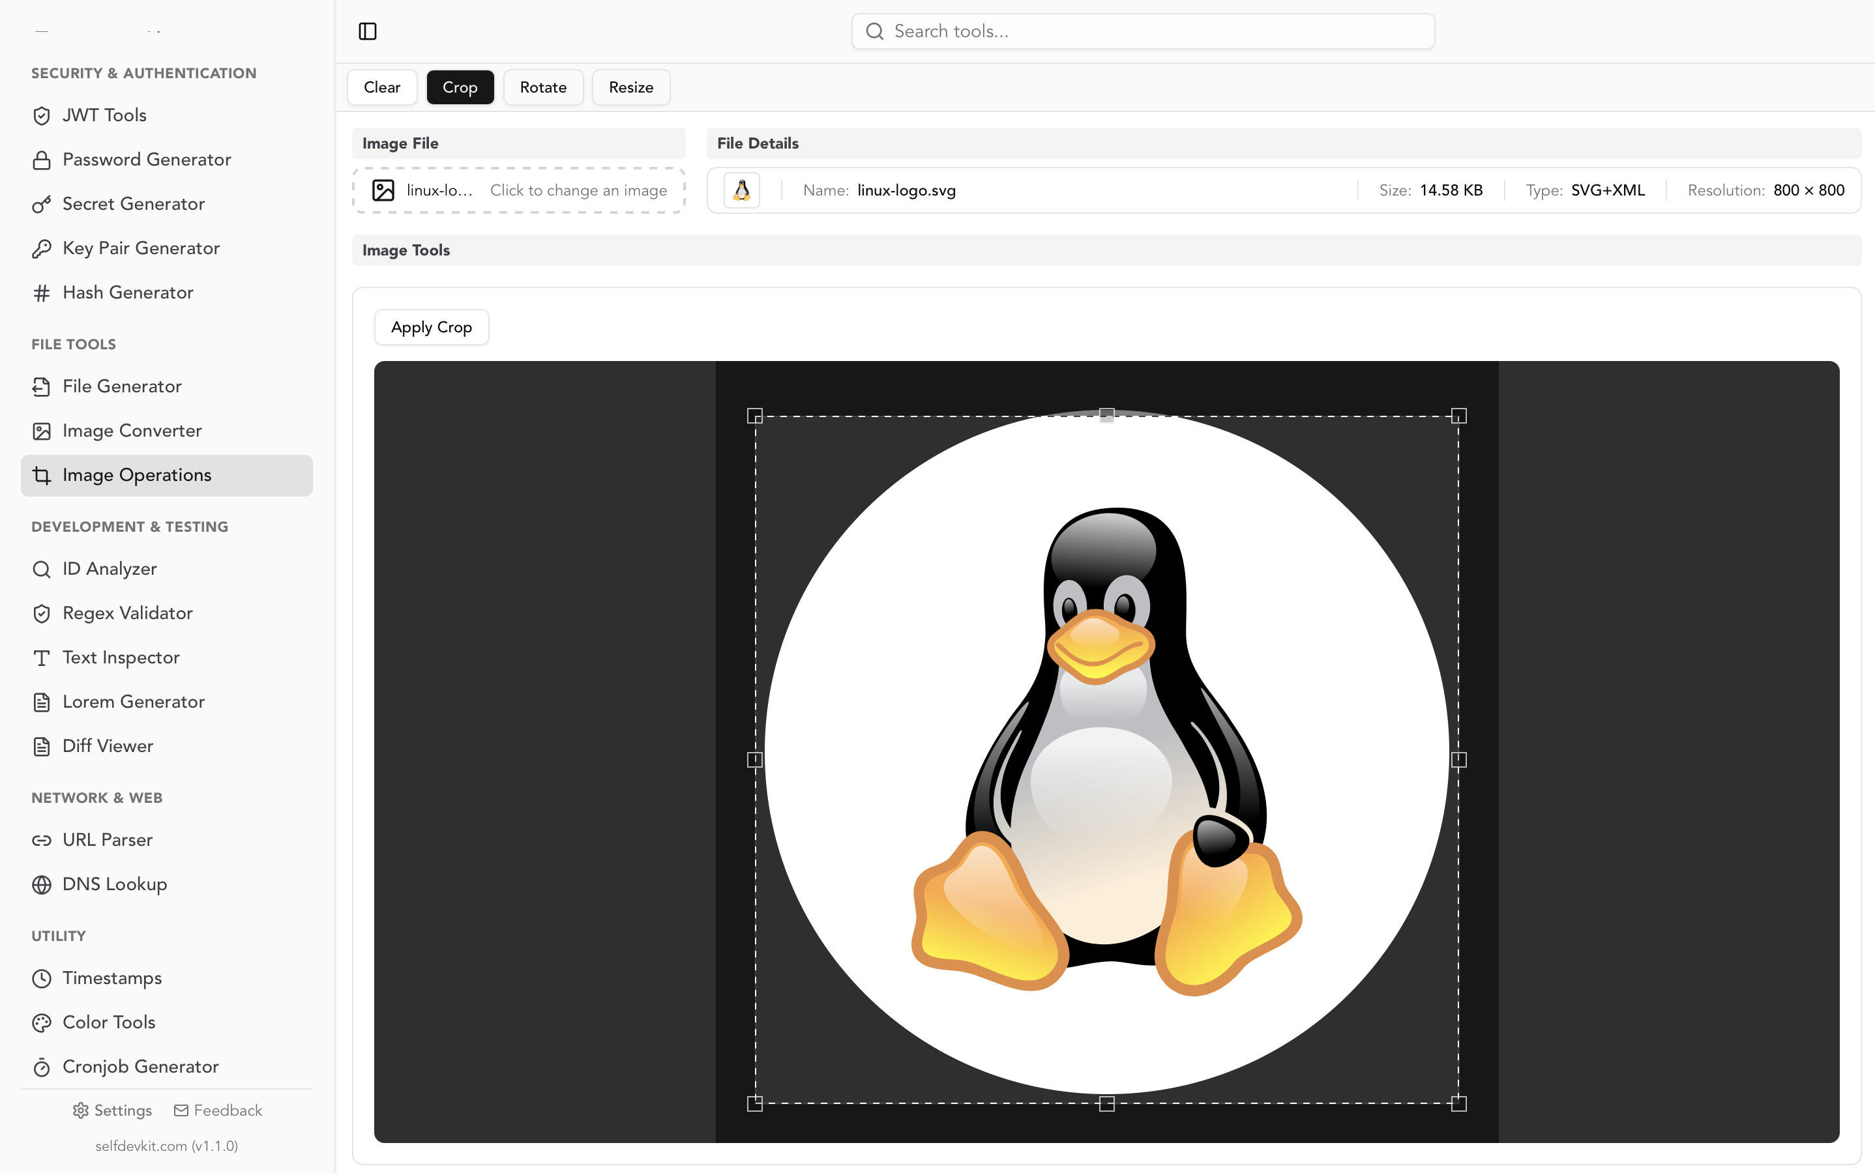Open DNS Lookup in sidebar
Screen dimensions: 1875x1173
(x=167, y=884)
